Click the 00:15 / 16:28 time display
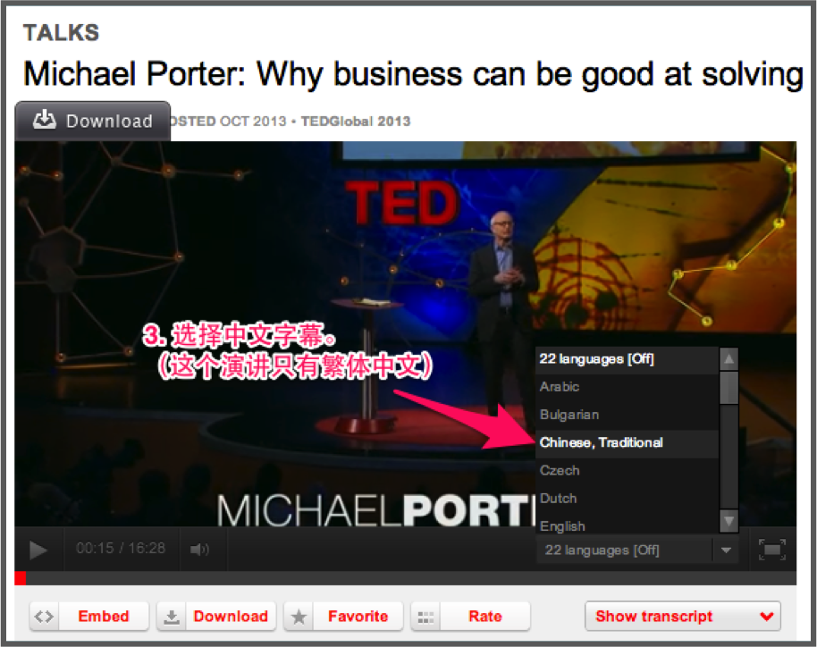The image size is (817, 647). pyautogui.click(x=121, y=548)
